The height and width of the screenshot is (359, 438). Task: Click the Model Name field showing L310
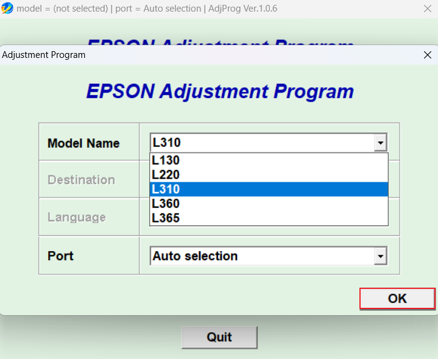[x=262, y=143]
